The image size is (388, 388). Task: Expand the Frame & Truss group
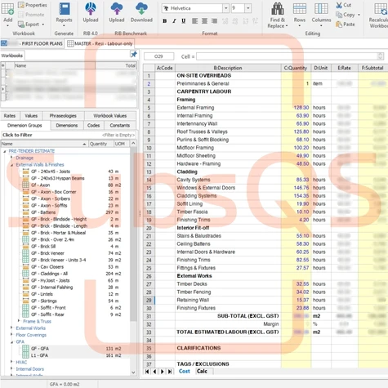[x=19, y=321]
